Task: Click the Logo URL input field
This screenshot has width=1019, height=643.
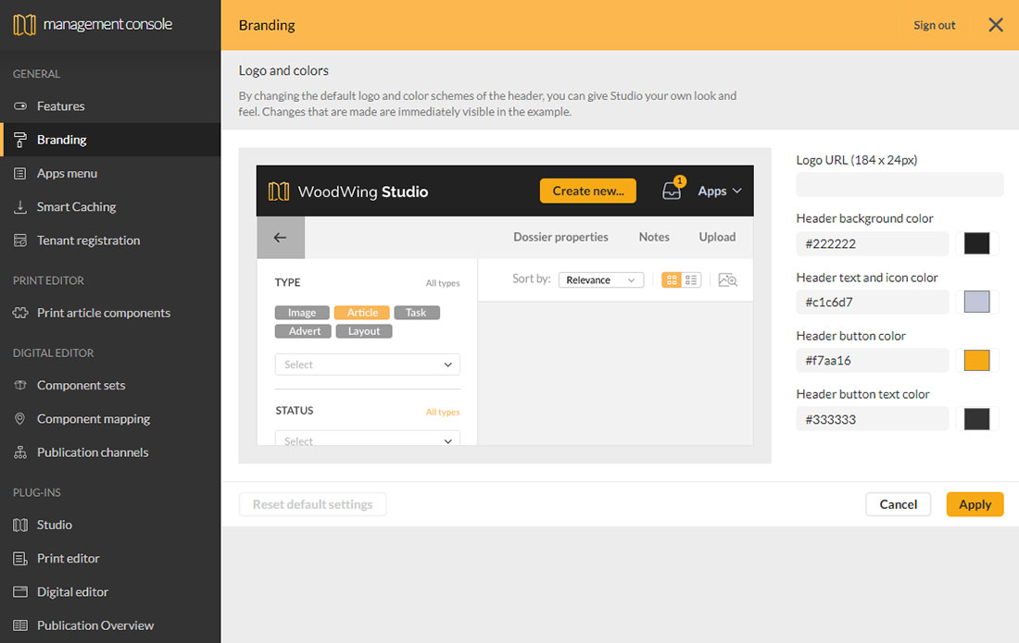Action: click(900, 185)
